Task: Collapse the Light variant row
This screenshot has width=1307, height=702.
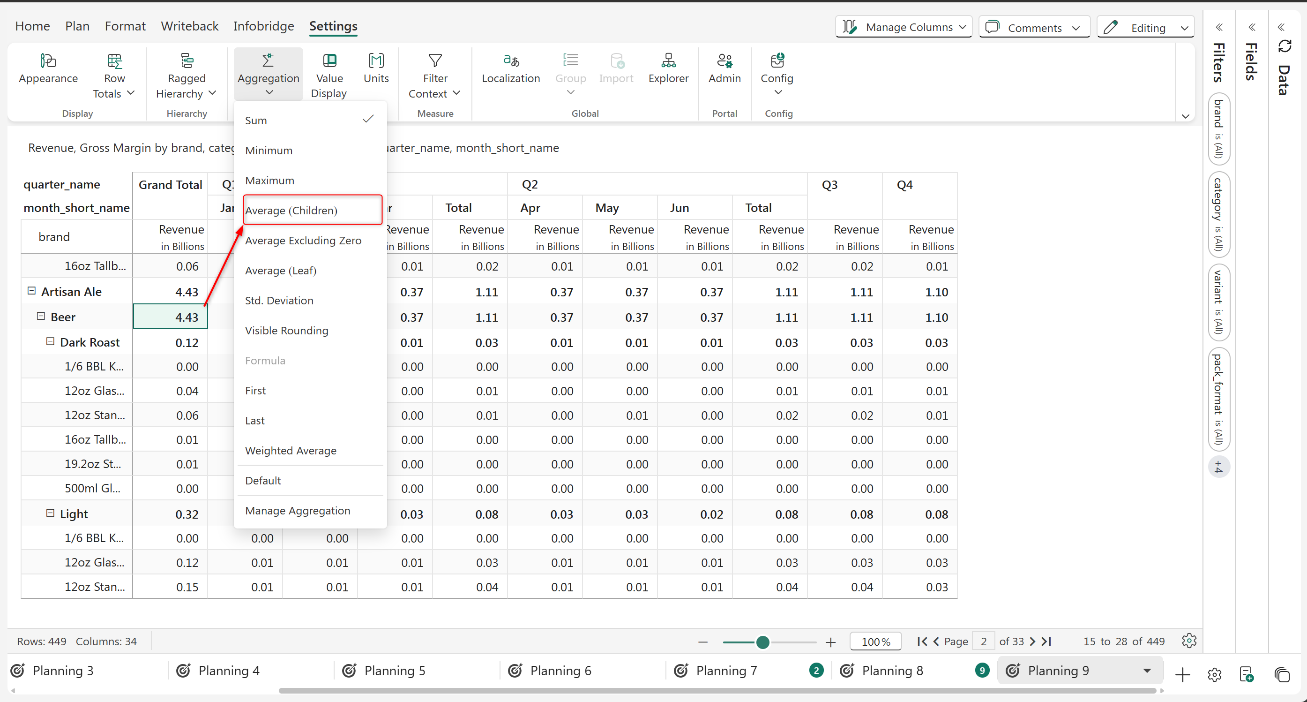Action: [50, 513]
